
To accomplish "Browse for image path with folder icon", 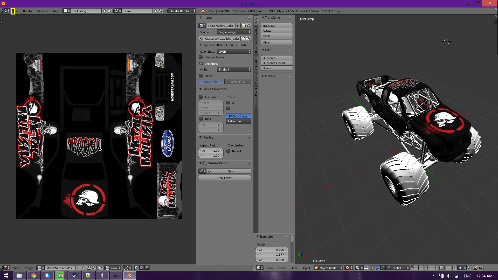I will point(243,38).
